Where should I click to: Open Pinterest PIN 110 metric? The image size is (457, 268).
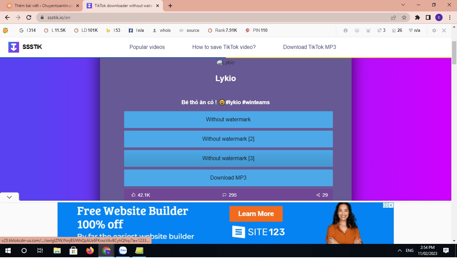257,30
